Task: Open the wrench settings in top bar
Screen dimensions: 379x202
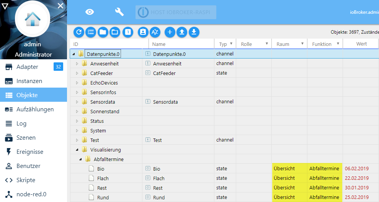Action: 119,12
